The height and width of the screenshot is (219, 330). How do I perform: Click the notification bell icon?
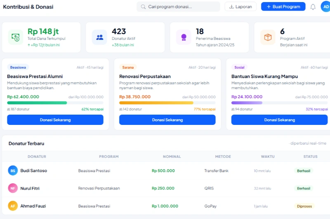click(x=313, y=7)
